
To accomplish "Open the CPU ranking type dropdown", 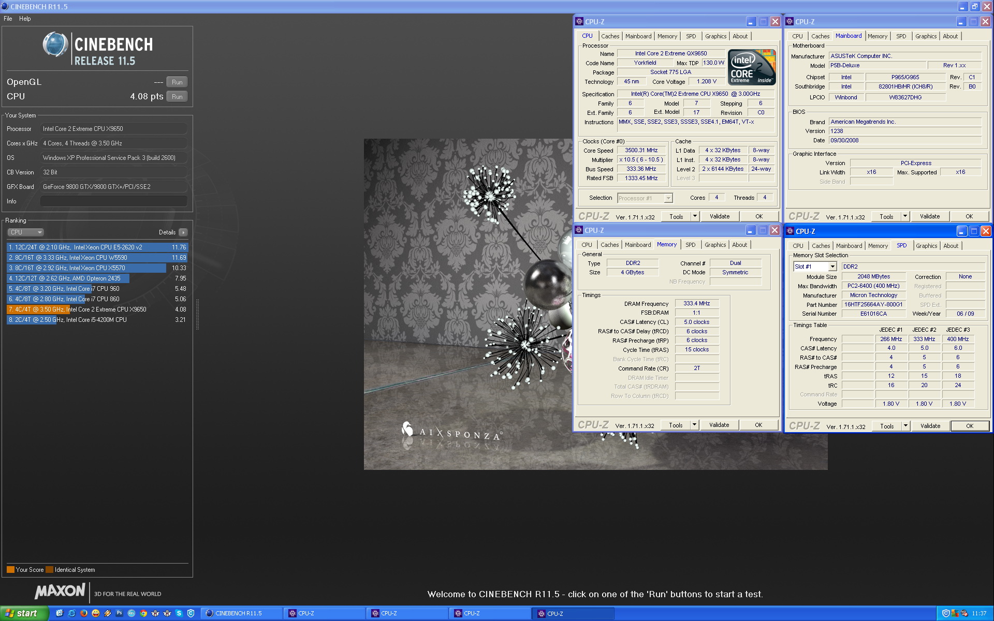I will (25, 232).
